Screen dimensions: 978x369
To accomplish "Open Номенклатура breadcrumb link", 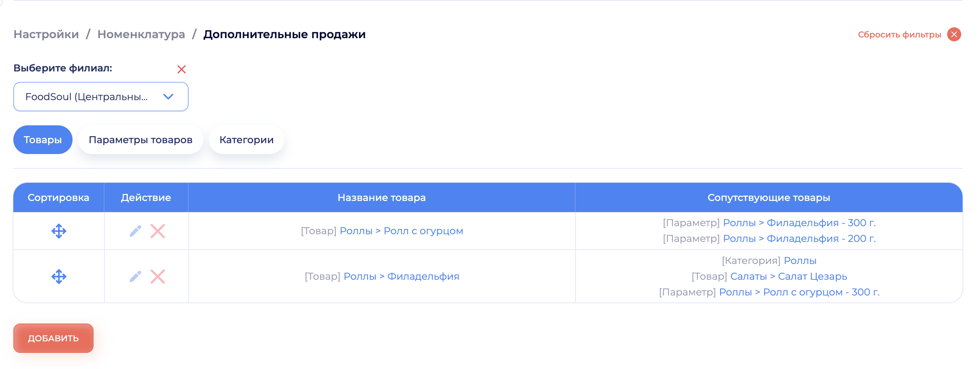I will click(x=141, y=34).
